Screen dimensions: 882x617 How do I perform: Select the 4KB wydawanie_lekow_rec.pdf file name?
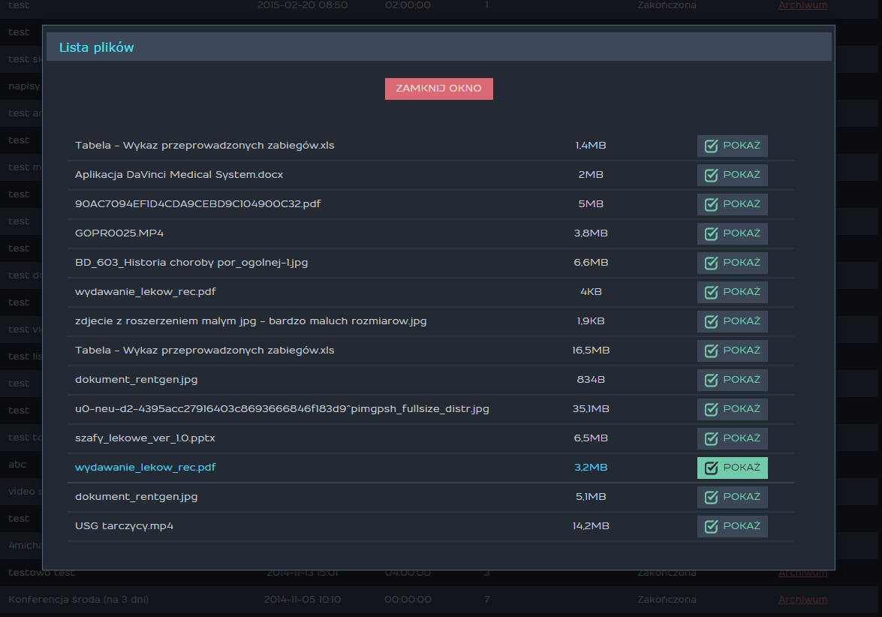click(145, 291)
